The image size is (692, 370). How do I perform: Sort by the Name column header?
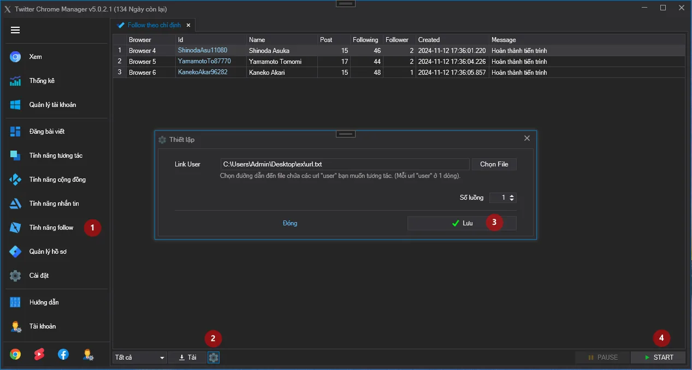coord(282,40)
